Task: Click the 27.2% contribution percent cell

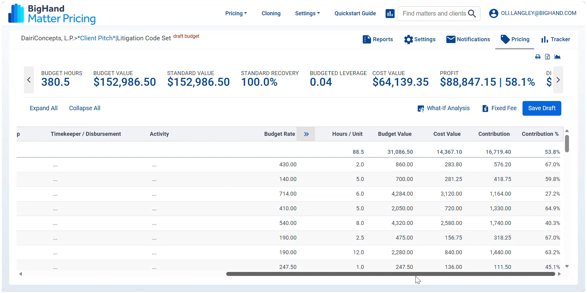Action: pos(553,194)
